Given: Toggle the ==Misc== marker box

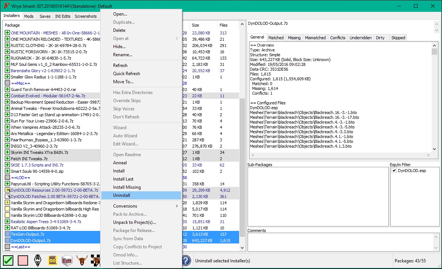Looking at the screenshot, I should tap(7, 83).
